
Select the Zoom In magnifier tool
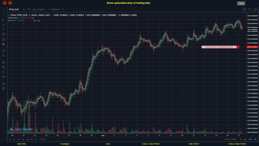(x=4, y=55)
